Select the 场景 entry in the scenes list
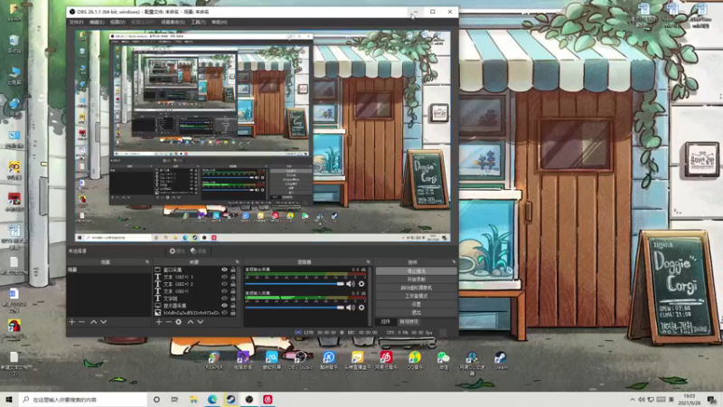 coord(108,270)
